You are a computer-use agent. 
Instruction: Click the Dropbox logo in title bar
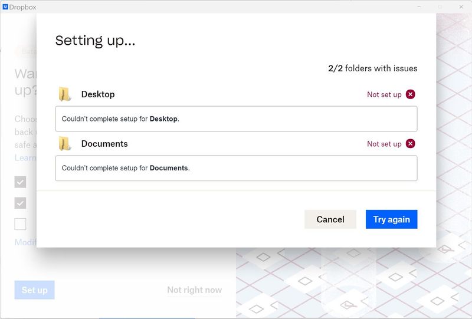click(x=5, y=7)
